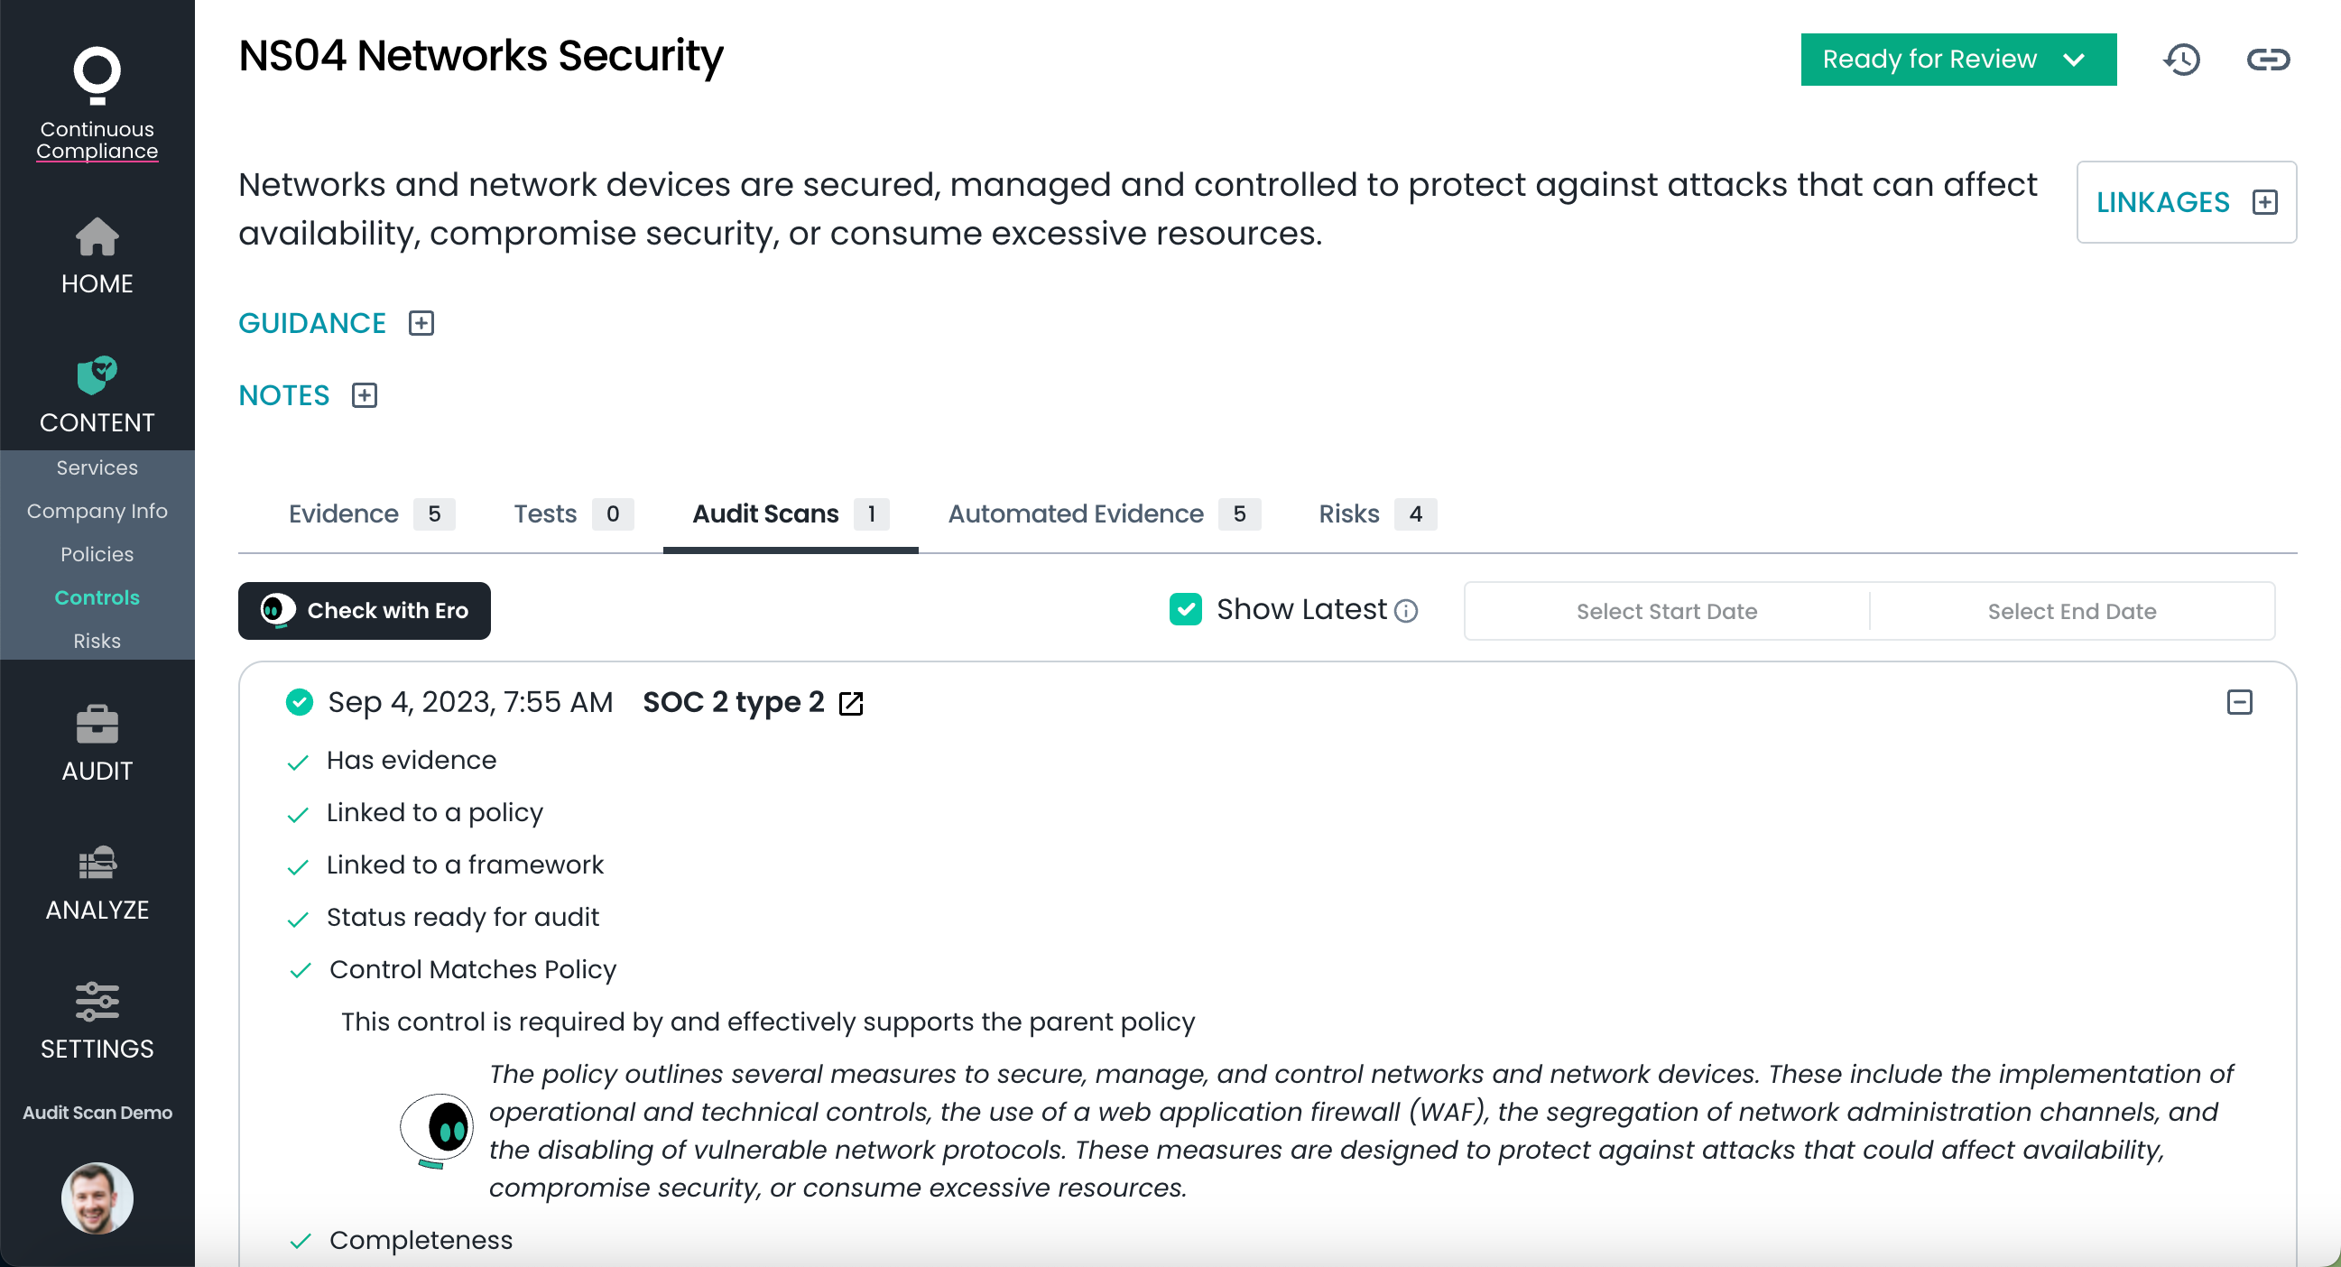Click the Check with Ero button
This screenshot has width=2341, height=1267.
[x=364, y=610]
